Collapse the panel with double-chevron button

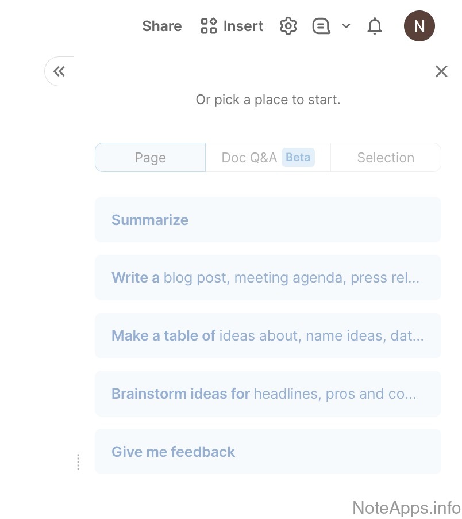point(59,71)
